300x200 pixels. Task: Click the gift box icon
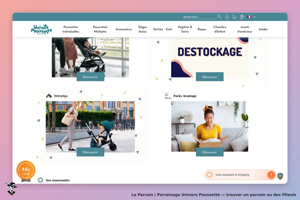pyautogui.click(x=242, y=17)
